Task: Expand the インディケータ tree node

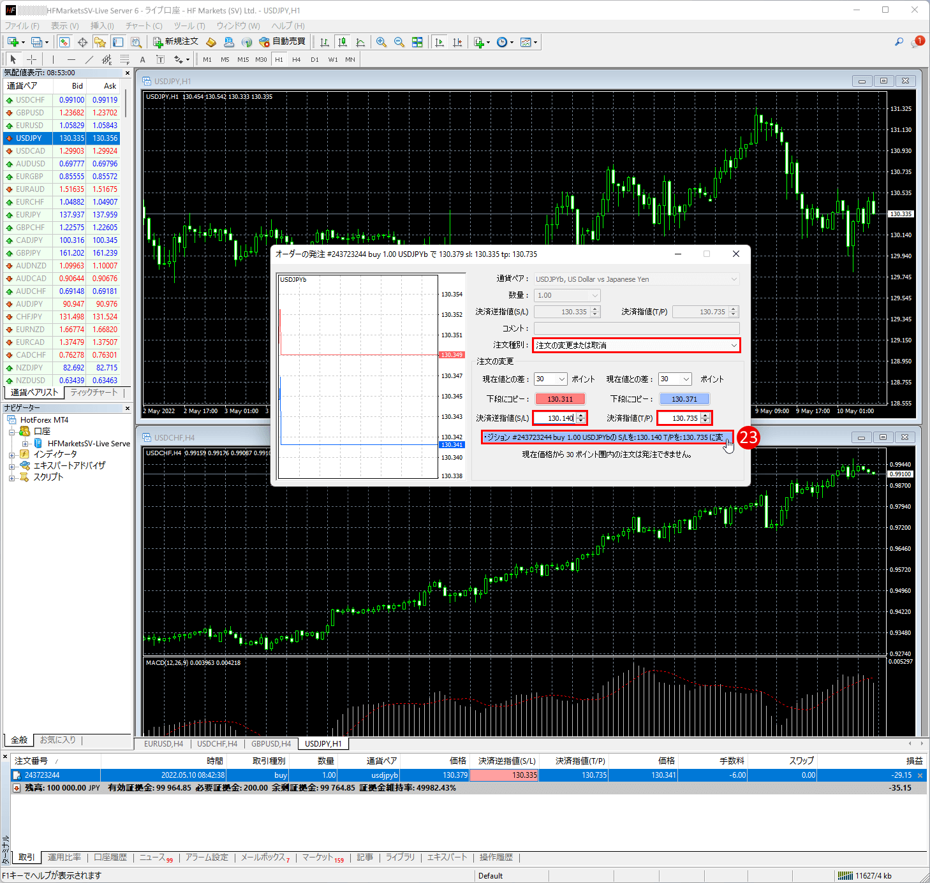Action: click(11, 455)
